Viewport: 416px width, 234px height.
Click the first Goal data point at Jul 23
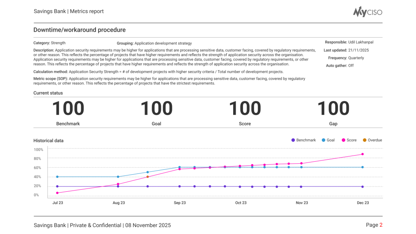57,177
